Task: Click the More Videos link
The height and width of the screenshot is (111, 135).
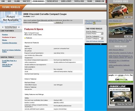Action: (129, 70)
